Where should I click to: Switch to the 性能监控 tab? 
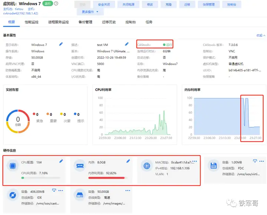coord(32,22)
